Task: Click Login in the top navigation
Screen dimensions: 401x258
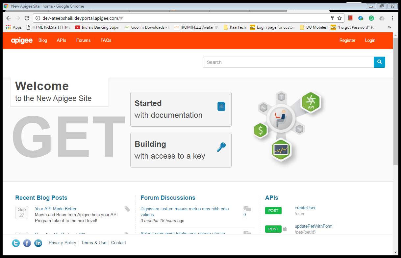Action: pos(370,40)
